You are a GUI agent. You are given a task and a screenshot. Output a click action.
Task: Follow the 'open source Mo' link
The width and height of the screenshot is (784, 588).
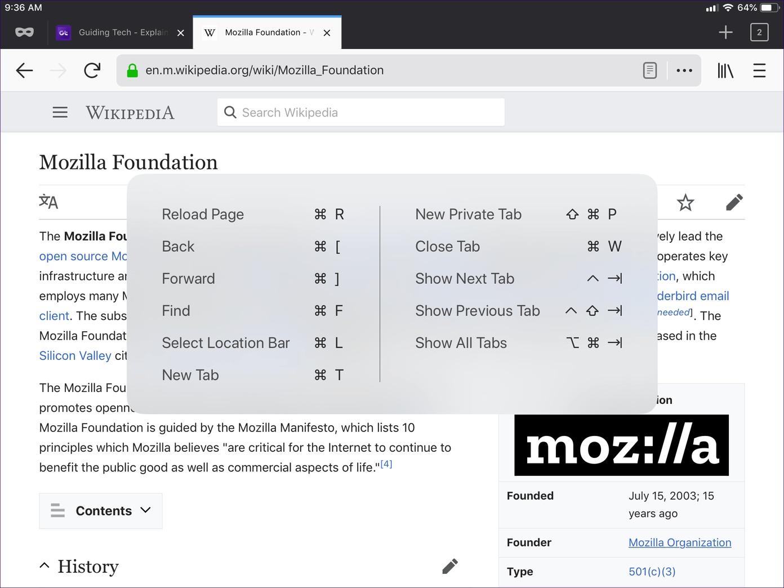coord(83,256)
